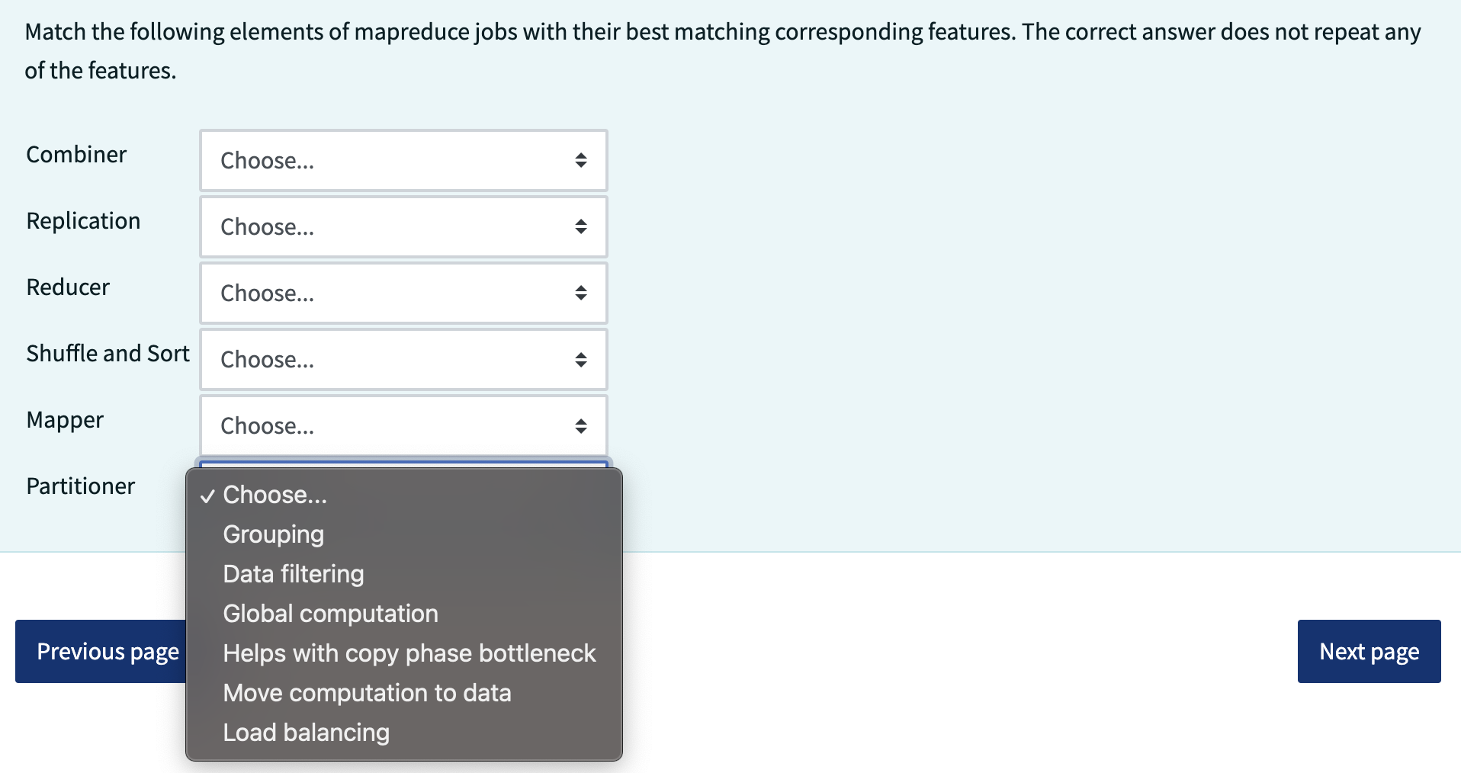Viewport: 1461px width, 773px height.
Task: Click the Reducer dropdown arrow icon
Action: [581, 293]
